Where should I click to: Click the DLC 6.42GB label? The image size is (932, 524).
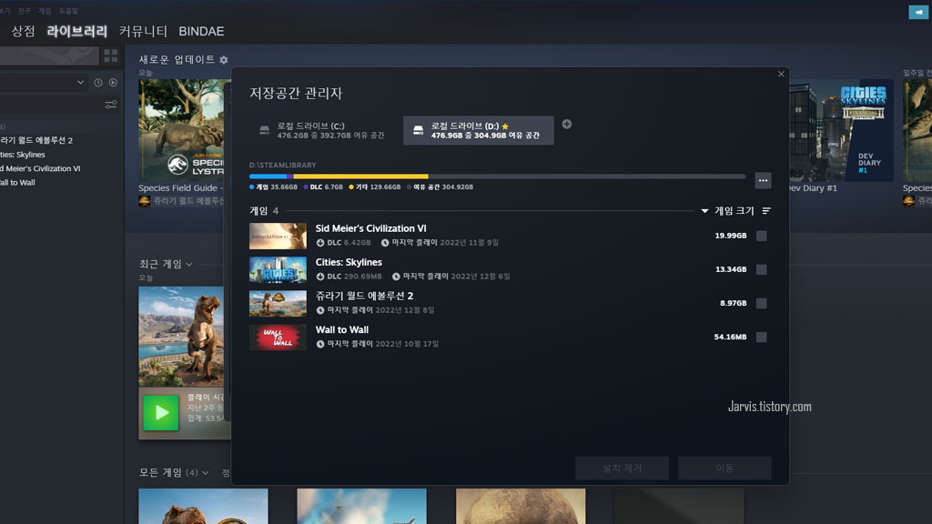coord(343,242)
